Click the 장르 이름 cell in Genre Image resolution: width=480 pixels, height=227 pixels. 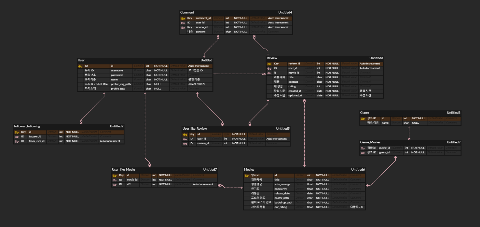tap(373, 123)
